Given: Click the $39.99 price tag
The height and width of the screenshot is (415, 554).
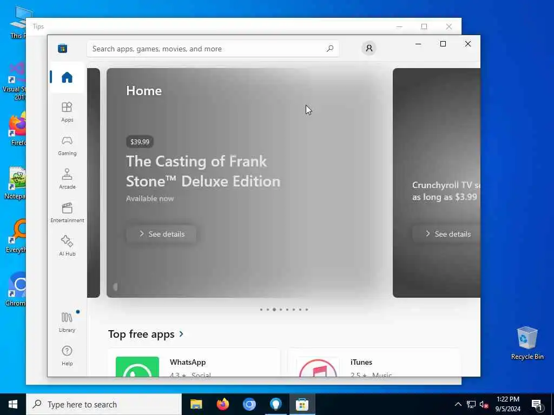Looking at the screenshot, I should pyautogui.click(x=140, y=142).
